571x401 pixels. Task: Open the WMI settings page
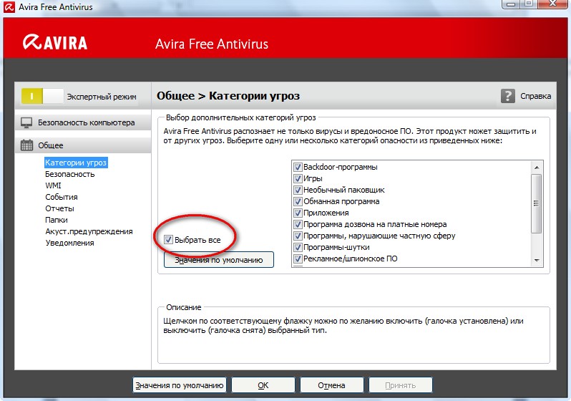[53, 185]
